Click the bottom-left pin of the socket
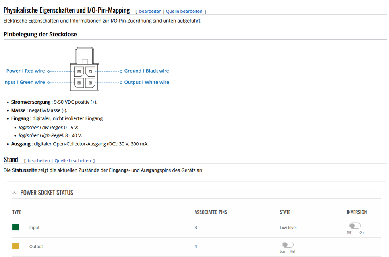The width and height of the screenshot is (389, 257). coord(79,83)
